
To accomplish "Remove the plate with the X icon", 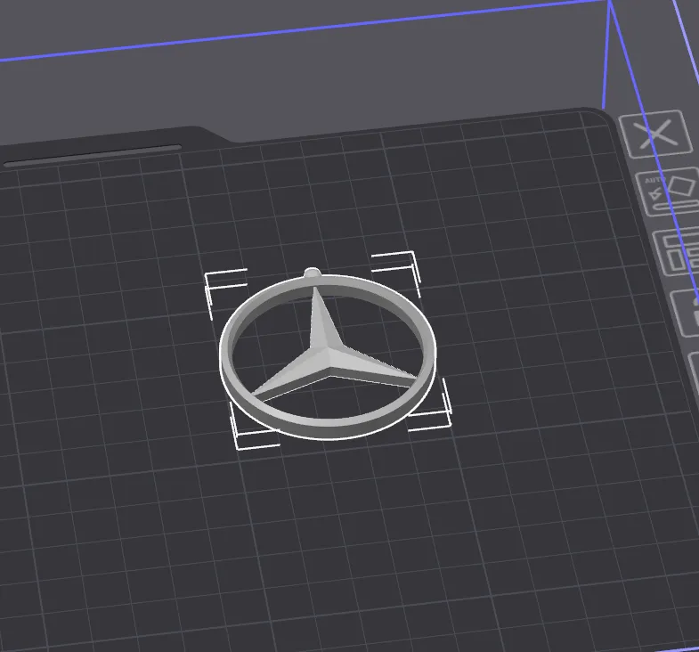I will (656, 134).
